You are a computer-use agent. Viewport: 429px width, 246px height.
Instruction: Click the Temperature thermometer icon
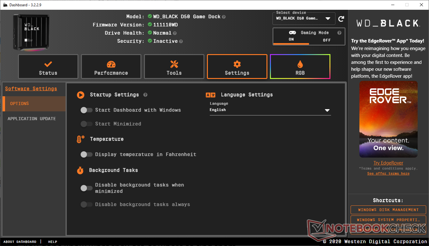click(x=81, y=139)
